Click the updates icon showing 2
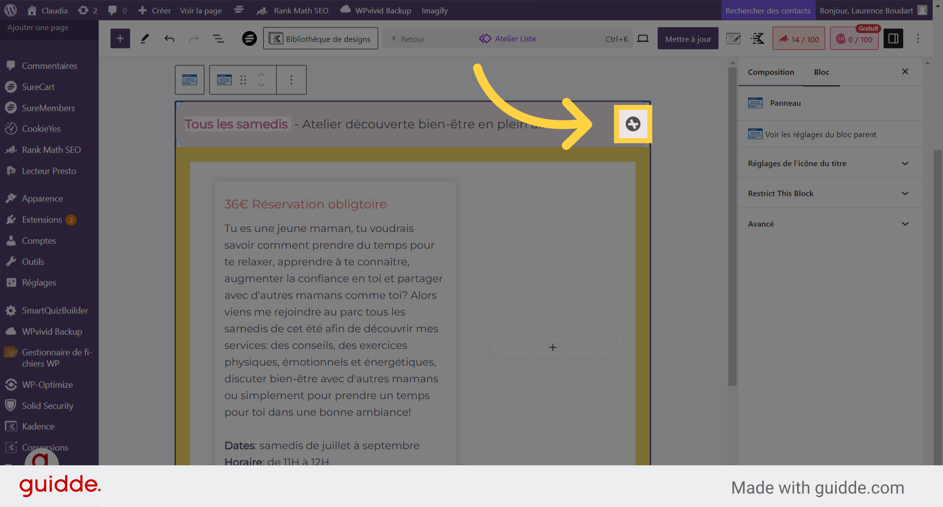The image size is (943, 507). pyautogui.click(x=88, y=10)
